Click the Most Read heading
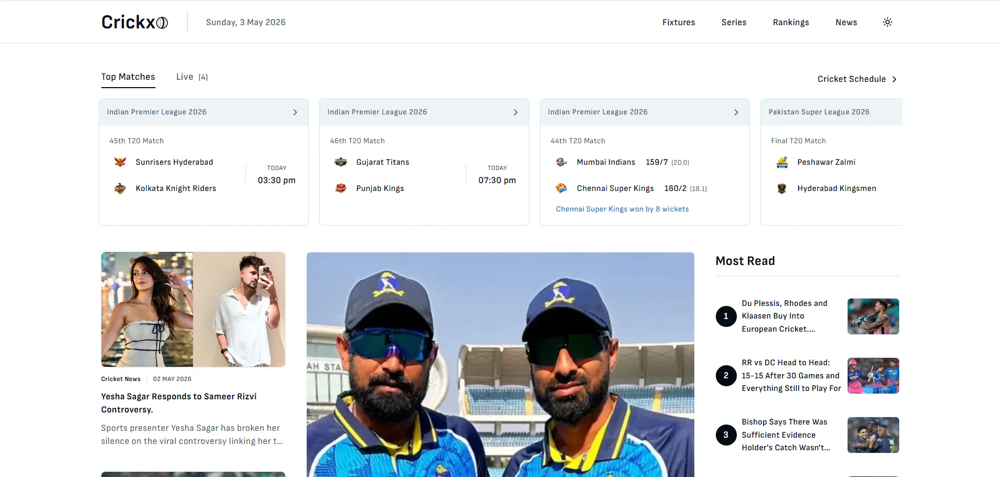Image resolution: width=1001 pixels, height=477 pixels. pyautogui.click(x=745, y=261)
